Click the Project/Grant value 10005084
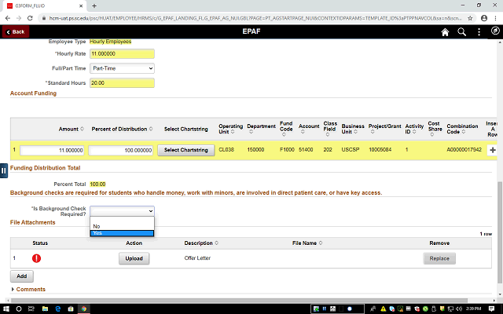Image resolution: width=503 pixels, height=314 pixels. click(380, 150)
